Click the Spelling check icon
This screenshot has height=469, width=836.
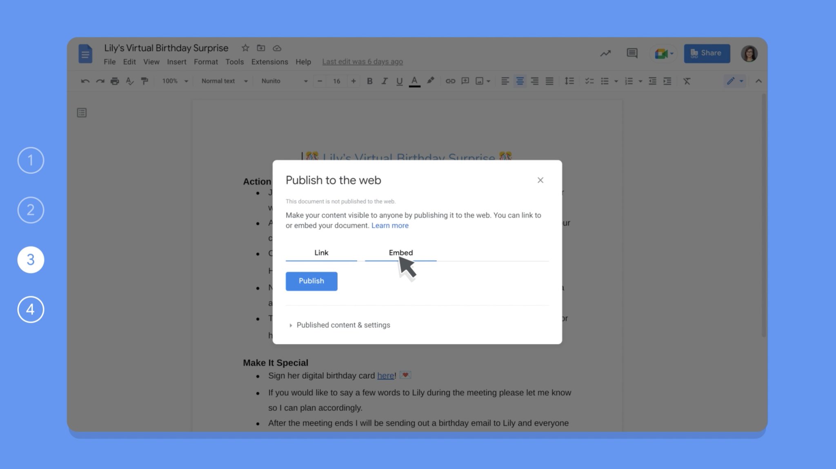tap(130, 81)
